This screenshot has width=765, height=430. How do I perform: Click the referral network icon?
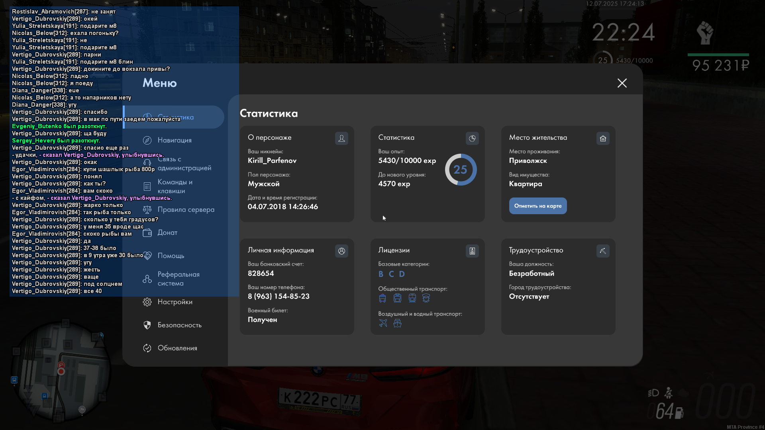tap(147, 279)
